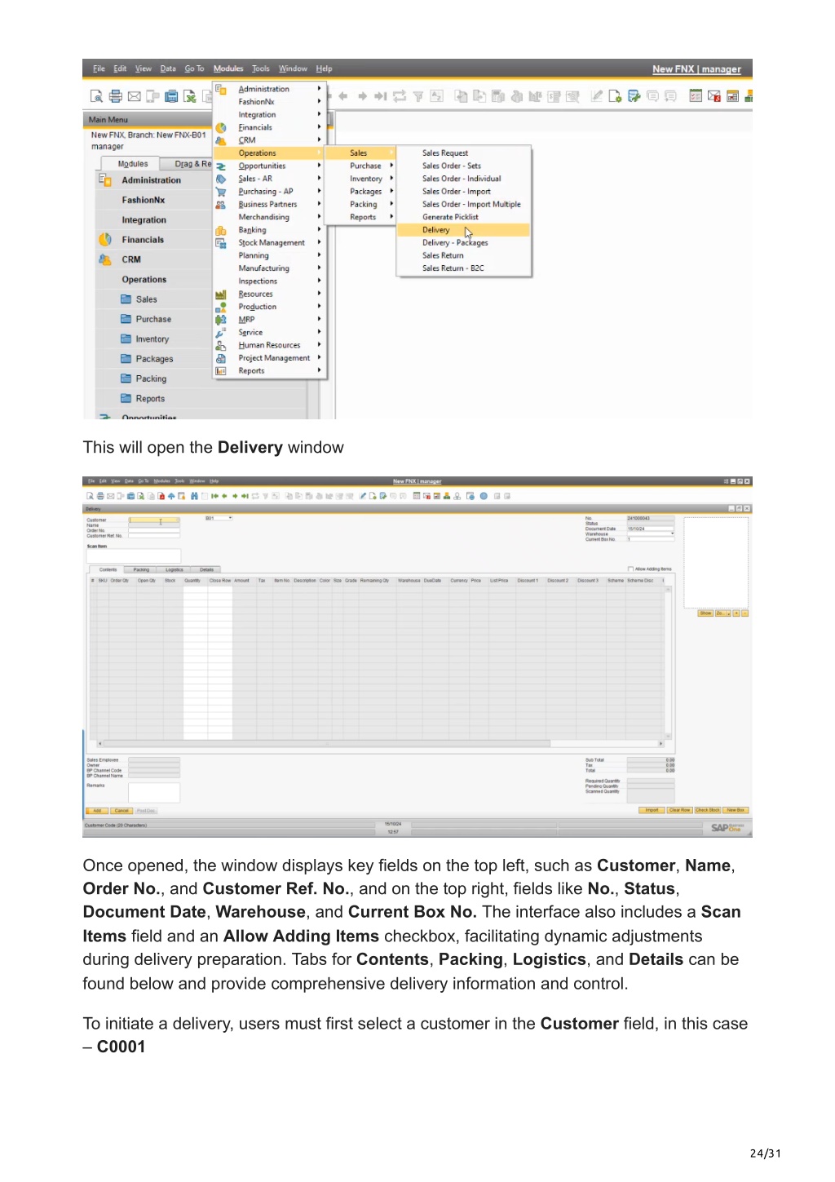
Task: Click the Check Stock button
Action: tap(708, 810)
